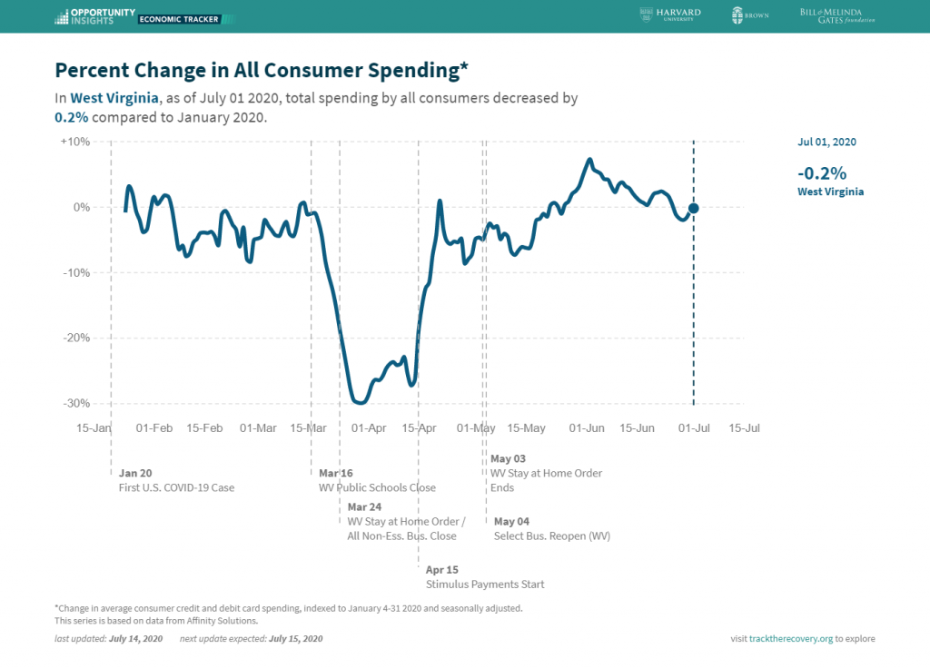930x668 pixels.
Task: Click the Jul 01 data point dot
Action: (x=693, y=209)
